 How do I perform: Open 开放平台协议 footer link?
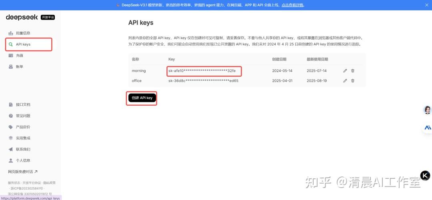pyautogui.click(x=32, y=183)
